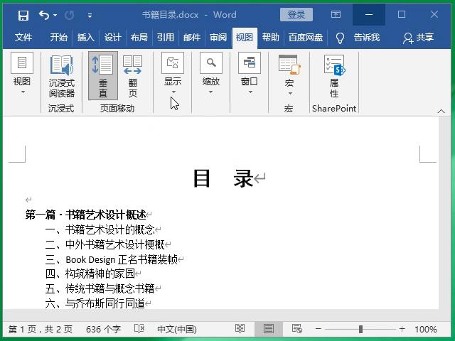Click the Redo arrow icon

(x=69, y=15)
